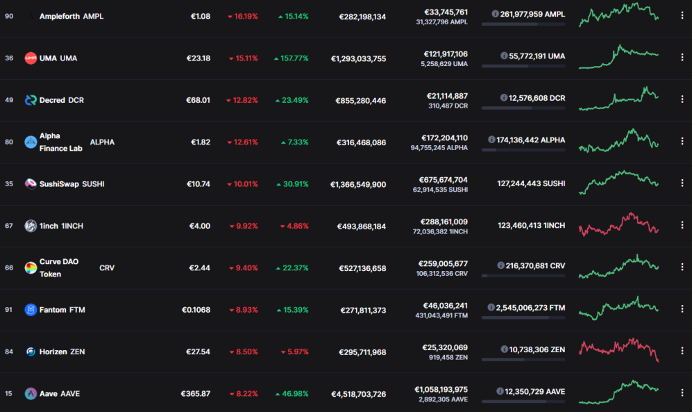Open the three-dot menu for 1inch row
Image resolution: width=692 pixels, height=412 pixels.
pyautogui.click(x=682, y=225)
